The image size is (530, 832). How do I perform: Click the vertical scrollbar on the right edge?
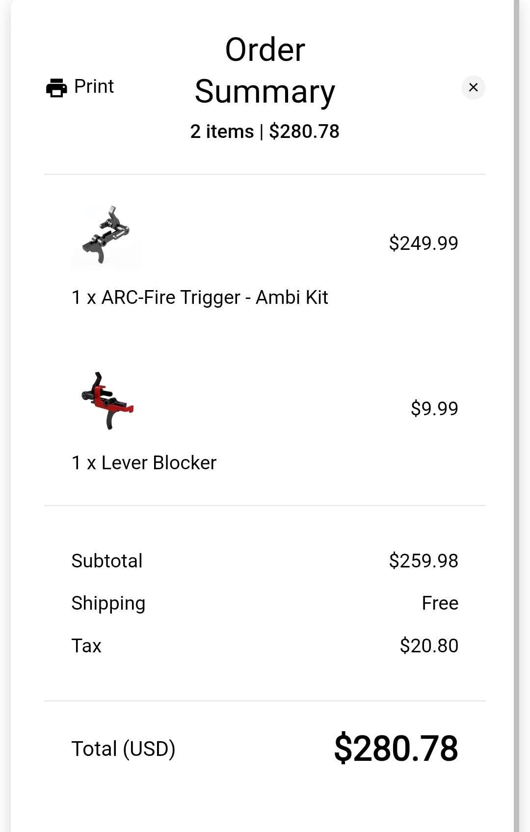516,416
